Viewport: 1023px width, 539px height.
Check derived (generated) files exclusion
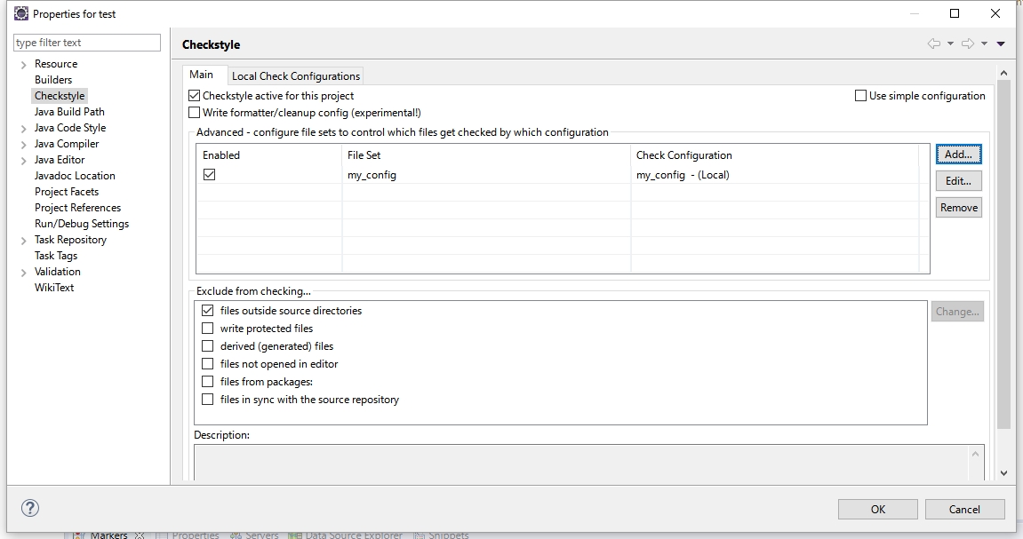pyautogui.click(x=207, y=346)
